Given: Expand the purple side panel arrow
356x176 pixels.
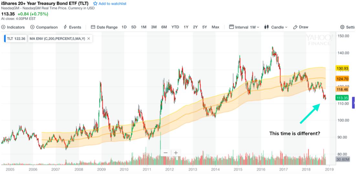Looking at the screenshot, I should click(x=354, y=103).
